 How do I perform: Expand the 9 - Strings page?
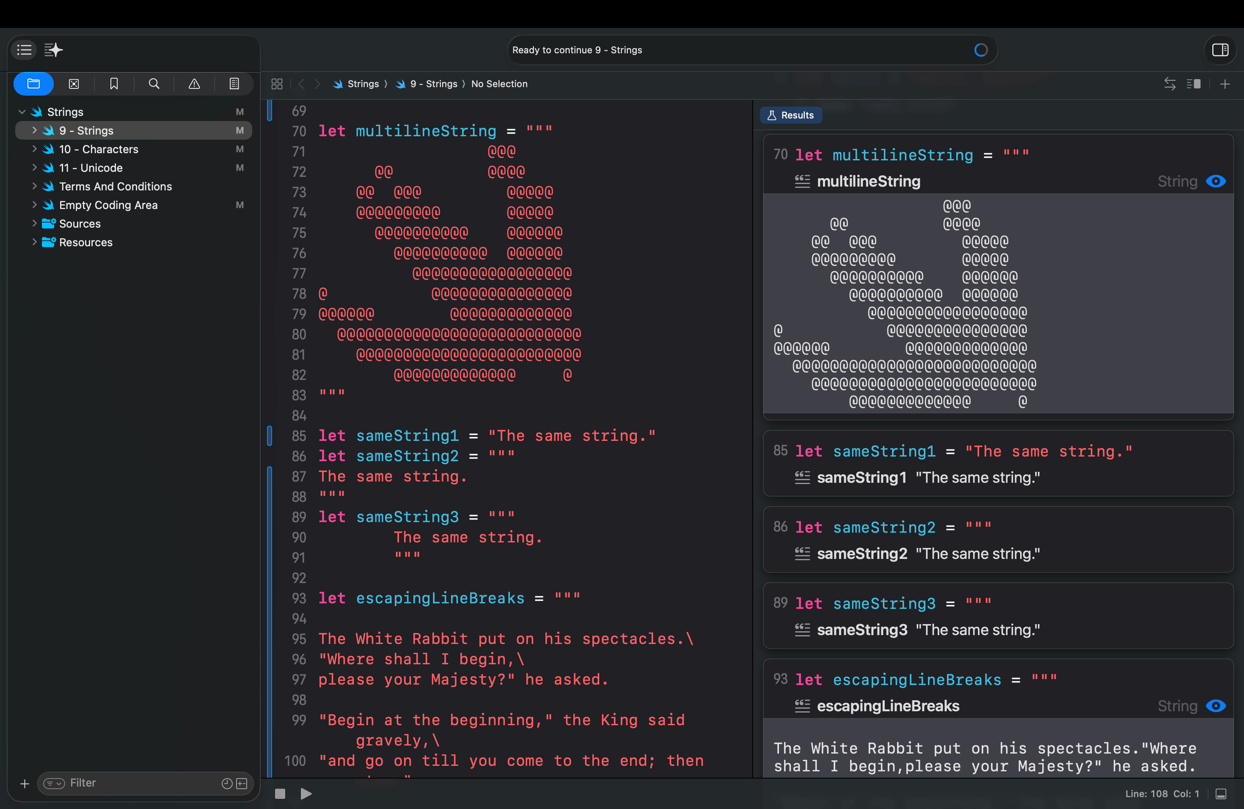pos(35,130)
